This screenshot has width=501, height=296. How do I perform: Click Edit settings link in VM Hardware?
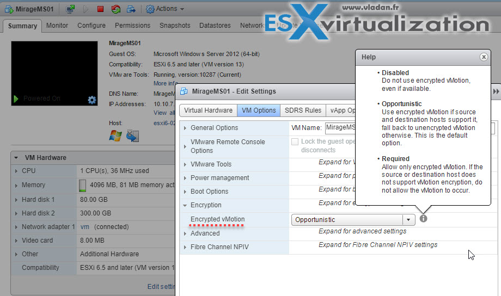pos(161,286)
